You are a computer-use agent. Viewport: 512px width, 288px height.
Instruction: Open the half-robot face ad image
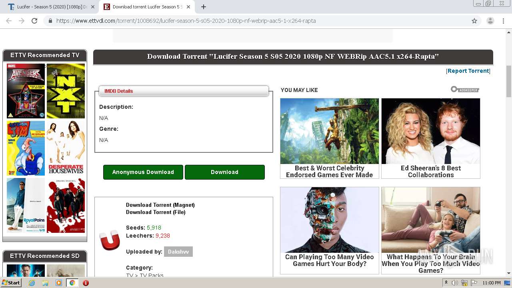330,220
